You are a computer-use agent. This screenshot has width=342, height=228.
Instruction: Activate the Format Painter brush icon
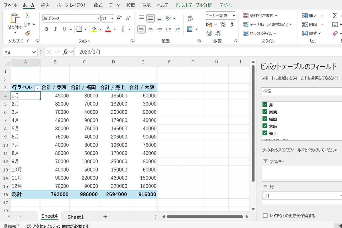coord(28,33)
